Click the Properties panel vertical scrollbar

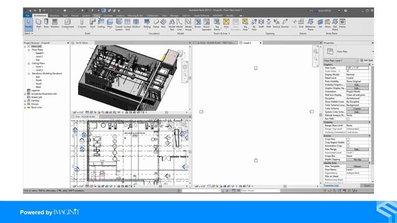[372, 115]
